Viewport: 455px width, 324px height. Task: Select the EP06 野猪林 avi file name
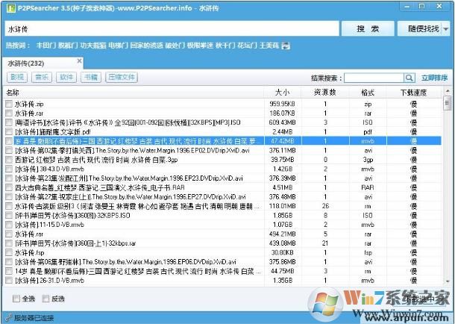click(x=125, y=262)
